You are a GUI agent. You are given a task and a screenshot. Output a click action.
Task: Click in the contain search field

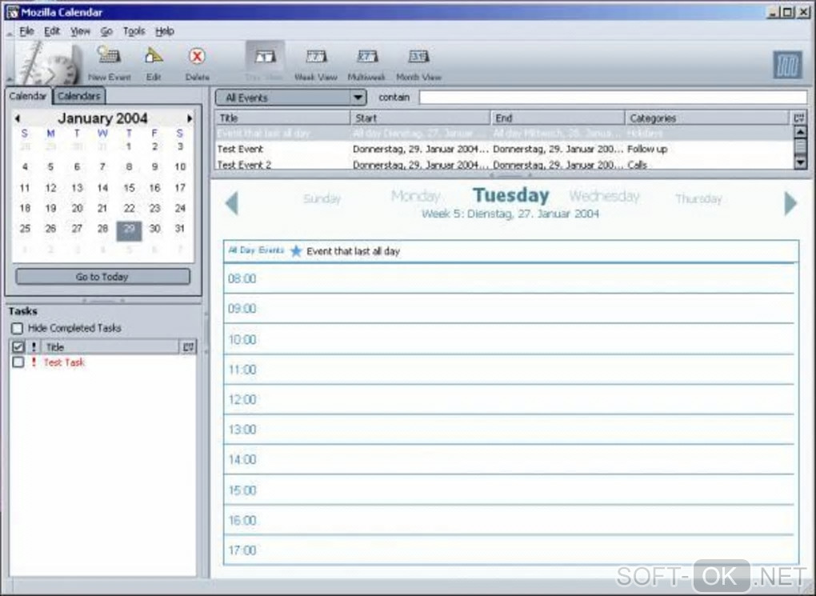click(x=613, y=98)
